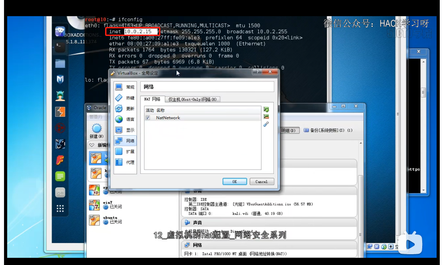
Task: Launch the BeEF bull icon in dock
Action: tap(60, 144)
